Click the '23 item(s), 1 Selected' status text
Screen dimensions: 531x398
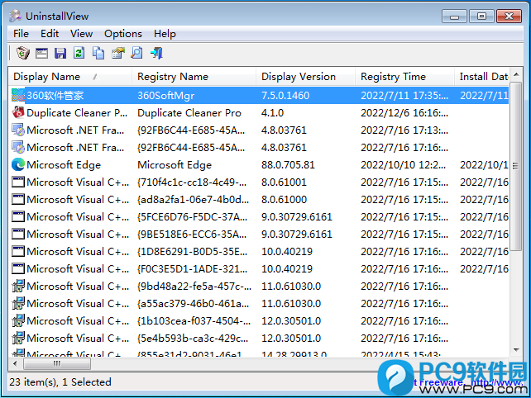(60, 381)
